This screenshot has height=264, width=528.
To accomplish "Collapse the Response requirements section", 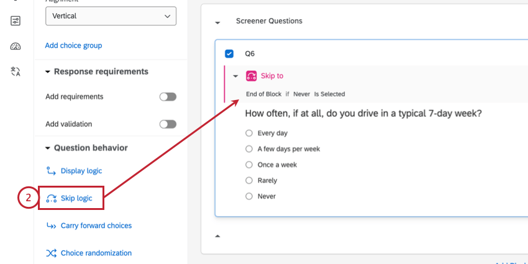I will 48,72.
